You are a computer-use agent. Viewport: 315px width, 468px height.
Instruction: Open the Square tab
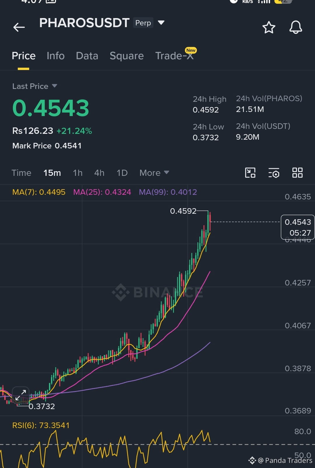pyautogui.click(x=127, y=56)
